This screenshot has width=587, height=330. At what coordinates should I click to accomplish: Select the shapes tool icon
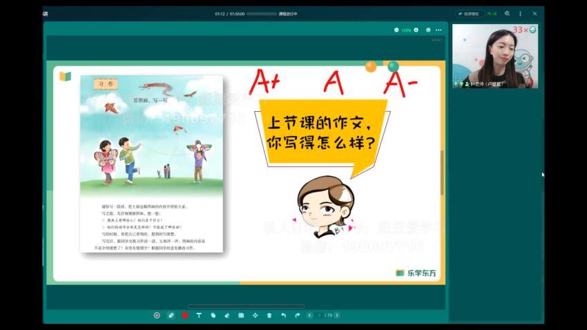coord(213,316)
